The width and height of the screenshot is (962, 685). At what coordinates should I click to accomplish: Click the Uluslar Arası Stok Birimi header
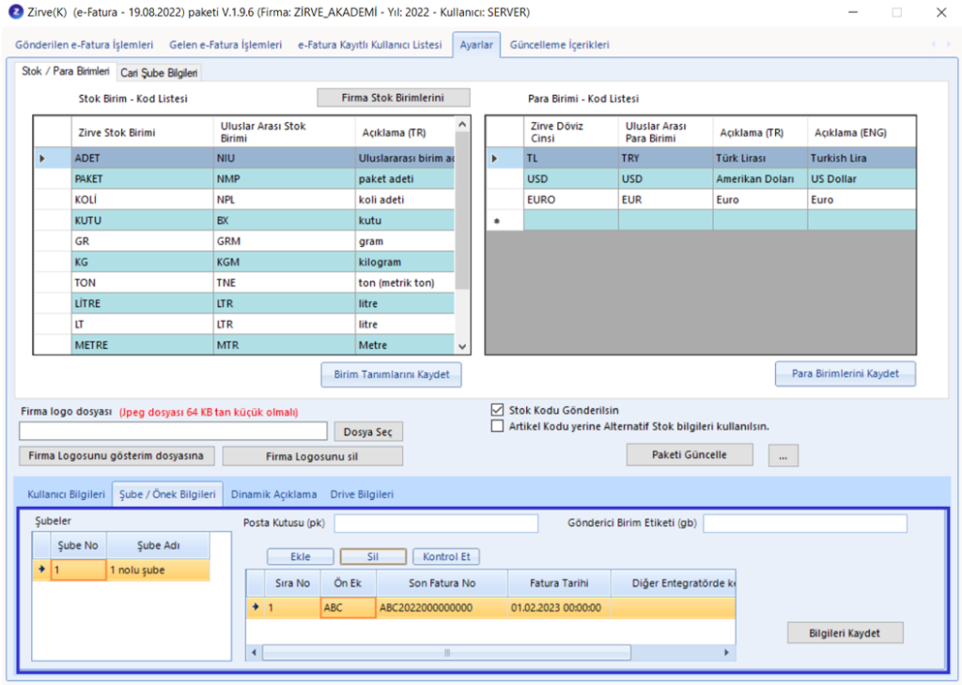coord(284,132)
